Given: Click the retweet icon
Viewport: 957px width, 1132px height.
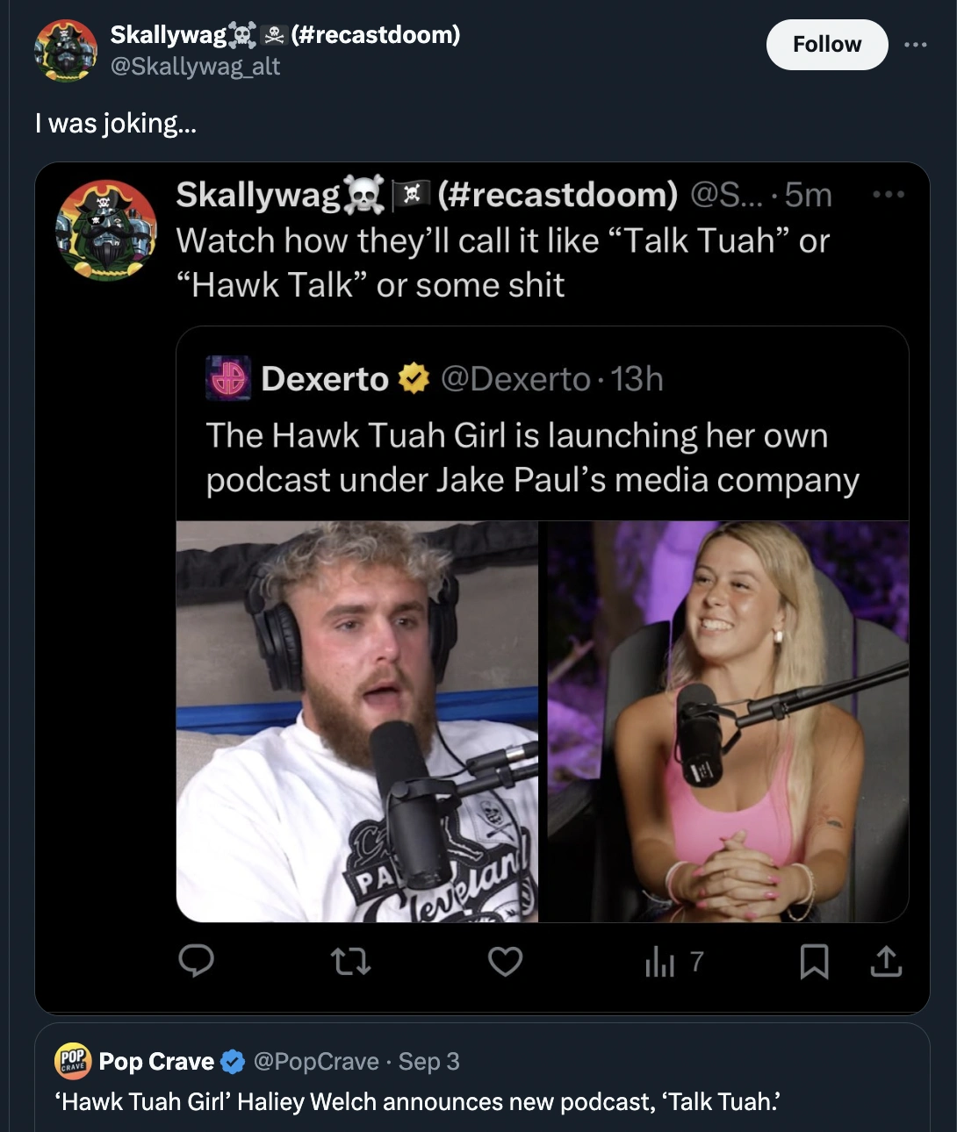Looking at the screenshot, I should tap(350, 963).
